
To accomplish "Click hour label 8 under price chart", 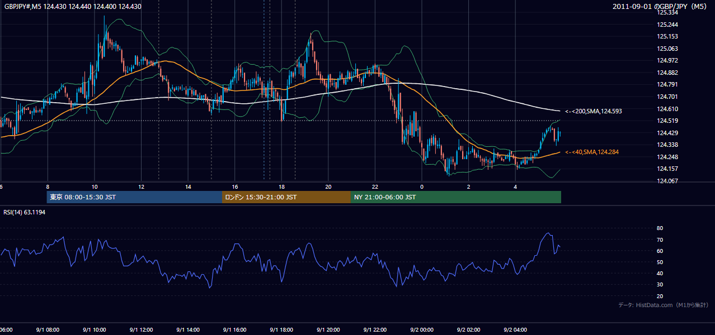I will pos(48,186).
